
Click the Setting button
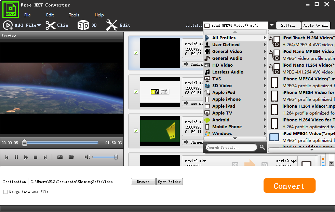(x=289, y=25)
